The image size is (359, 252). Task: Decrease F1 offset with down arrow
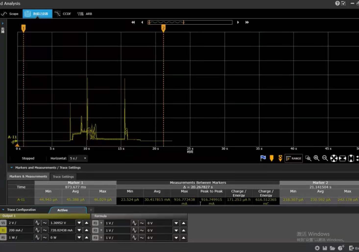[176, 223]
